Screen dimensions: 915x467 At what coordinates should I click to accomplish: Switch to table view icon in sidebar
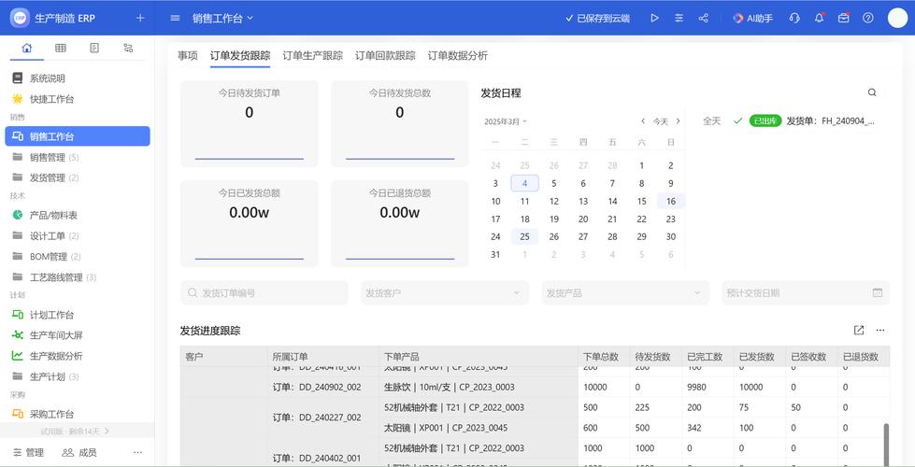click(x=60, y=48)
